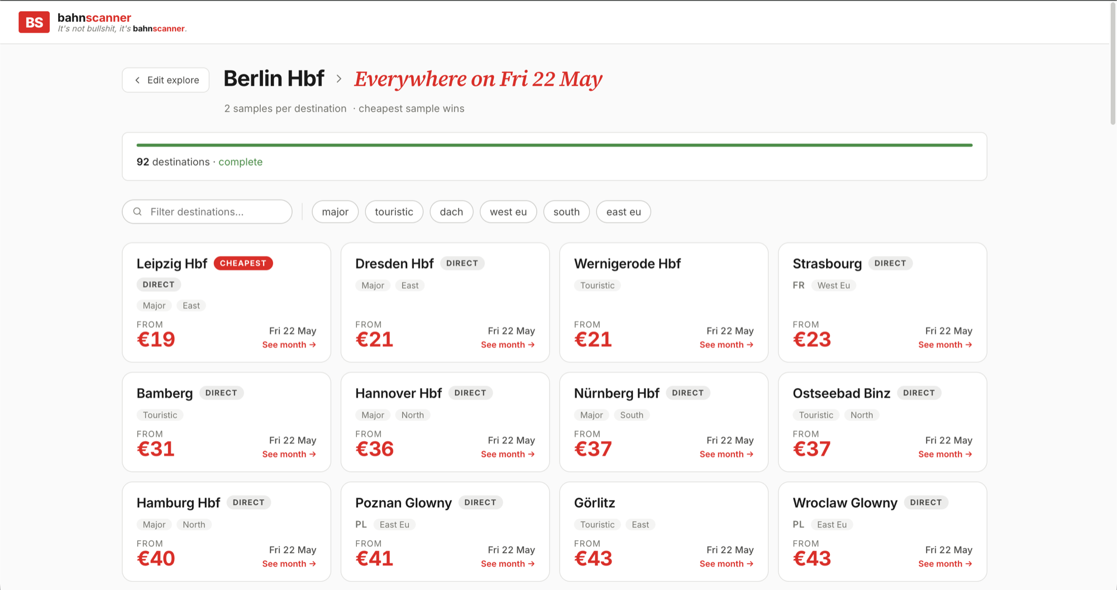Open See month for Ostseebad Binz

(945, 454)
